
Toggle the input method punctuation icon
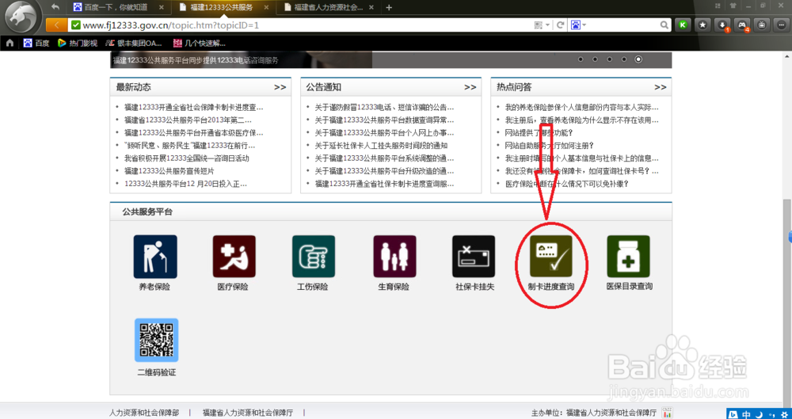pos(771,415)
